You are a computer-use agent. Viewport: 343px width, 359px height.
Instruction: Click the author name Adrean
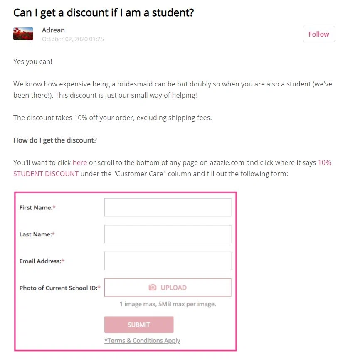click(x=53, y=30)
